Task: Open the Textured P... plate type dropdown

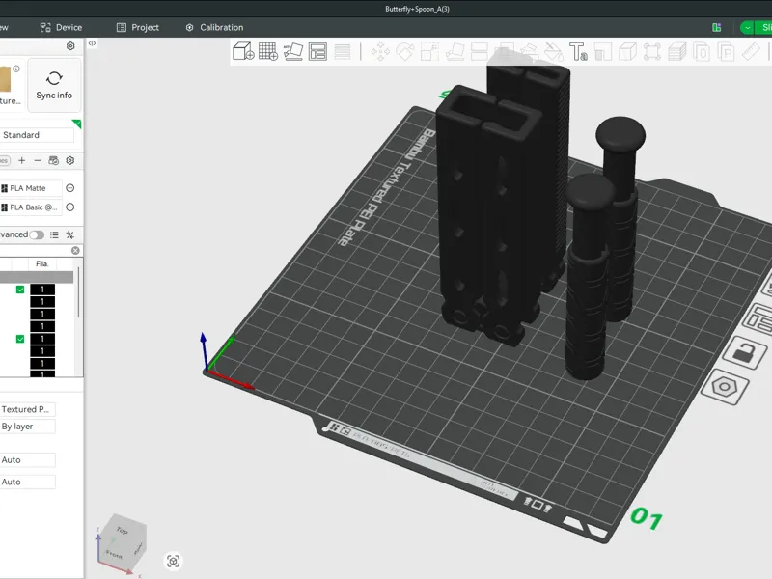Action: coord(28,409)
